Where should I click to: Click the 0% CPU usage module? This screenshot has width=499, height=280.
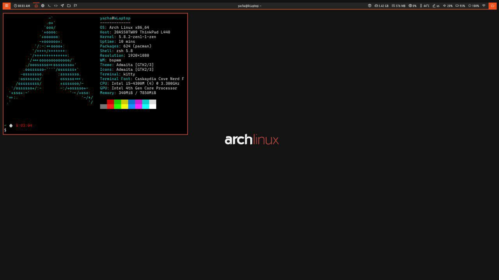point(412,6)
